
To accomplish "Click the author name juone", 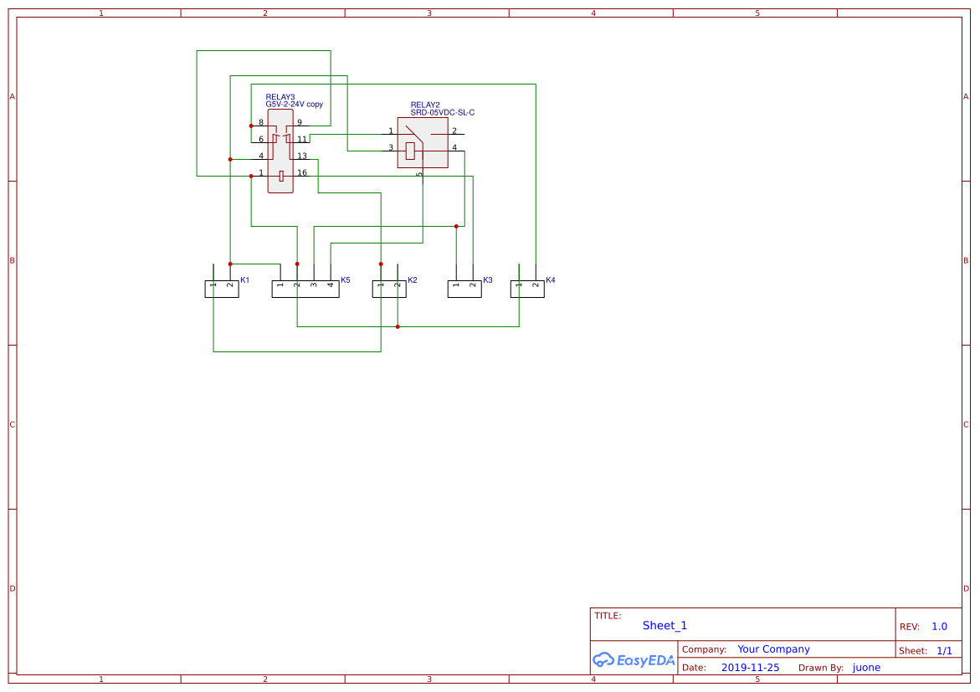I will coord(866,667).
